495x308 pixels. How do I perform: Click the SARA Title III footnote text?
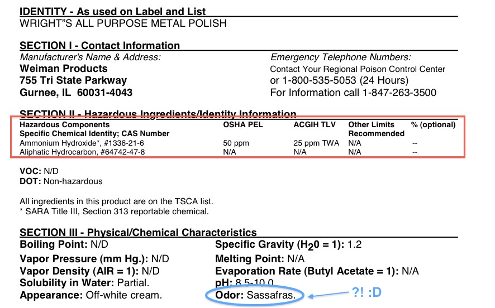[x=114, y=211]
